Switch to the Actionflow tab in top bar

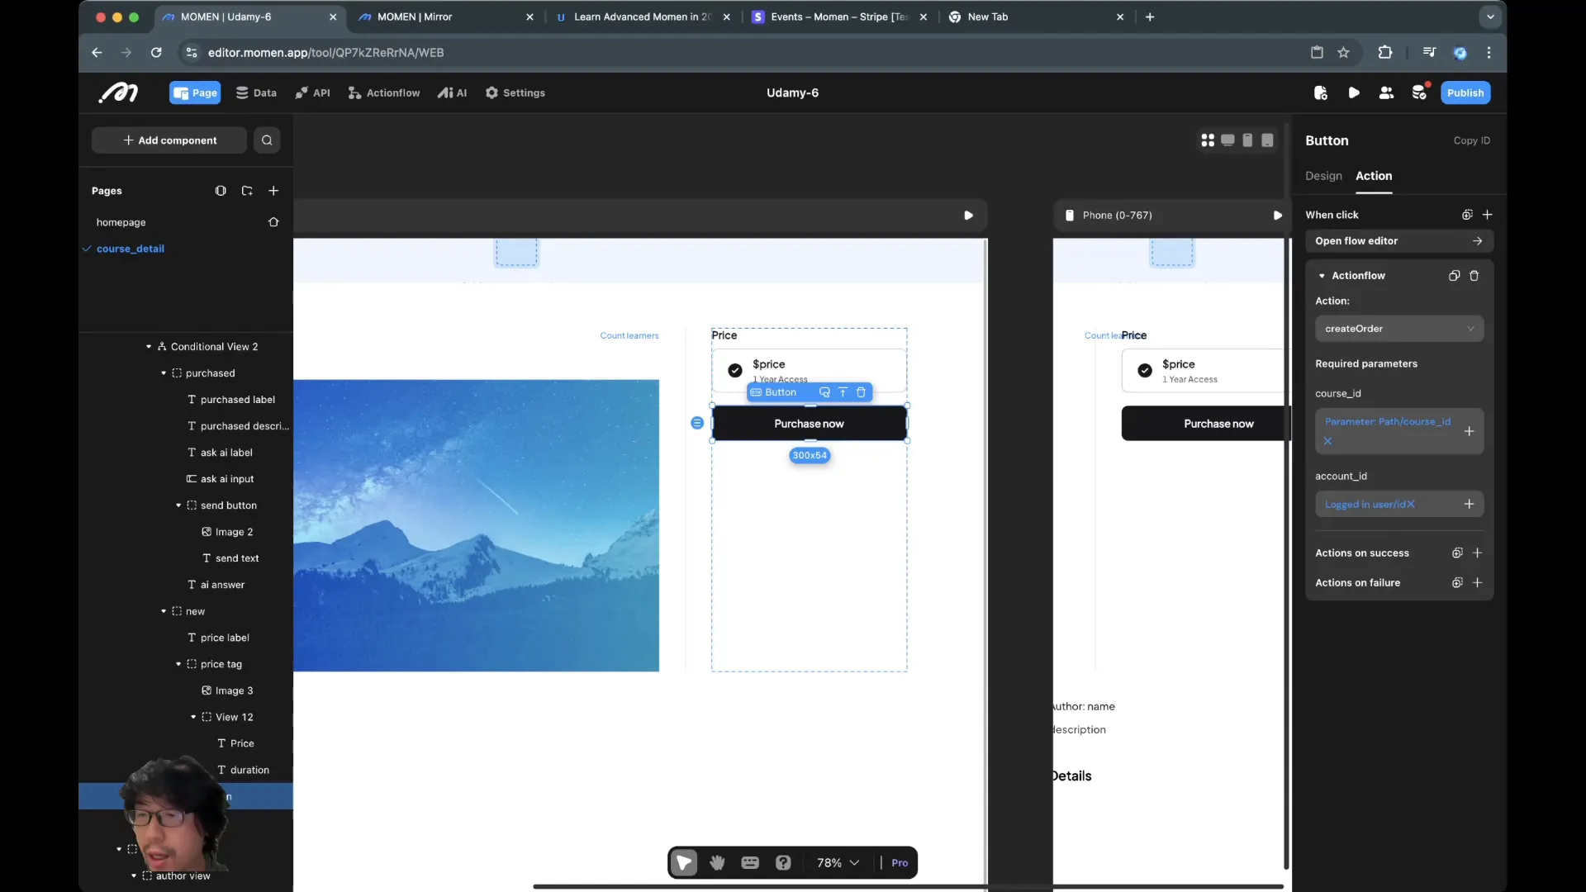384,93
